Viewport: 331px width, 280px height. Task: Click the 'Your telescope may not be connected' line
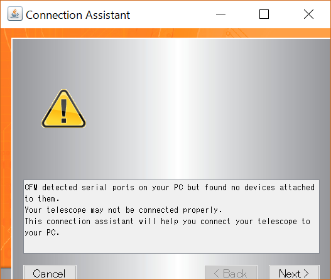pos(123,210)
